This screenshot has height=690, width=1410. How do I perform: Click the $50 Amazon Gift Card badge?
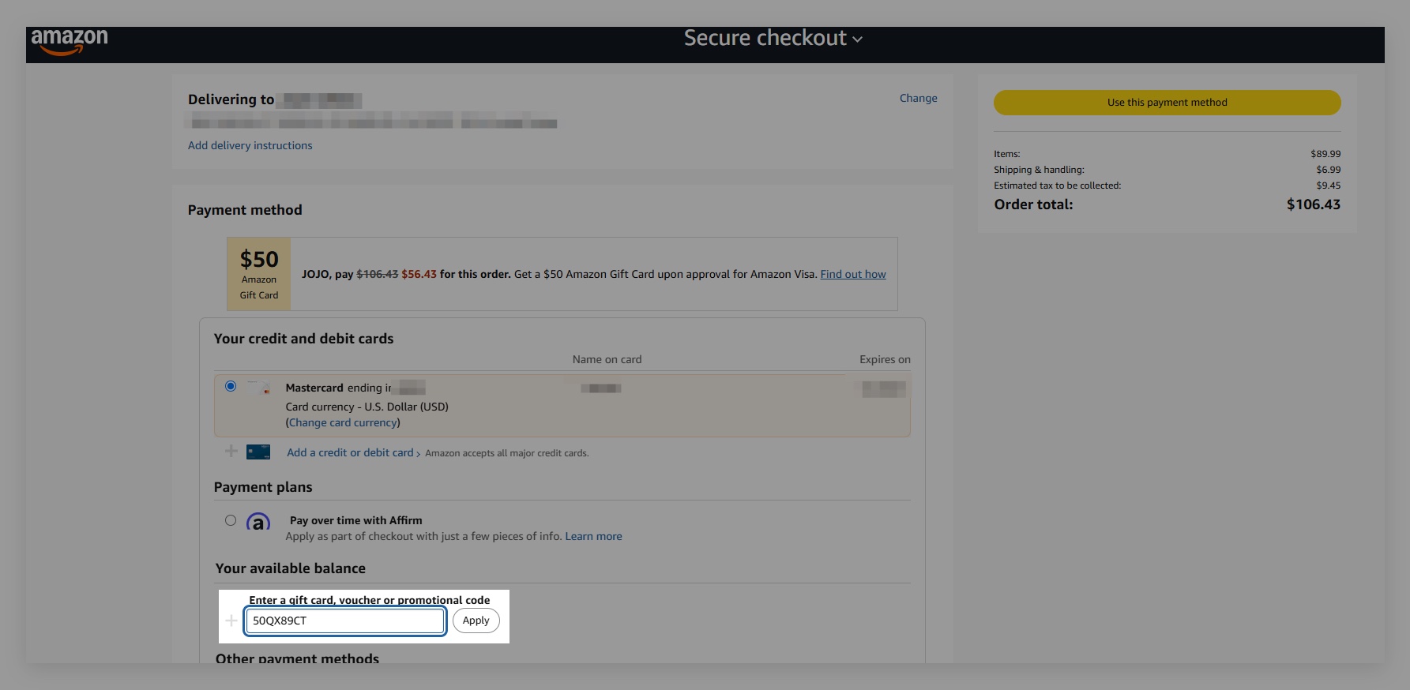pyautogui.click(x=259, y=274)
